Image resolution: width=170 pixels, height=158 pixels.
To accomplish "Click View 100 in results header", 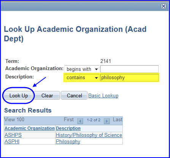I will (14, 119).
